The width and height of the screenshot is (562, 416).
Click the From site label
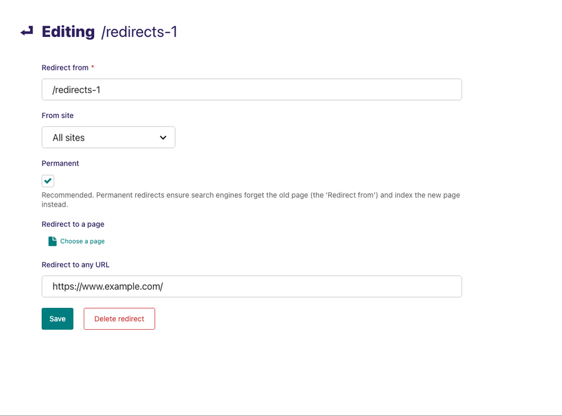(57, 116)
